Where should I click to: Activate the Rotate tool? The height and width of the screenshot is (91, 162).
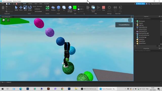pyautogui.click(x=30, y=8)
